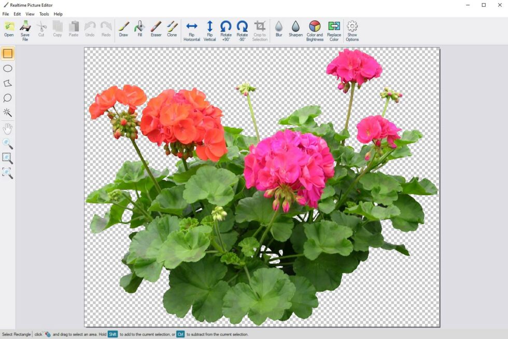
Task: Activate the Magic Wand selection tool
Action: click(8, 112)
